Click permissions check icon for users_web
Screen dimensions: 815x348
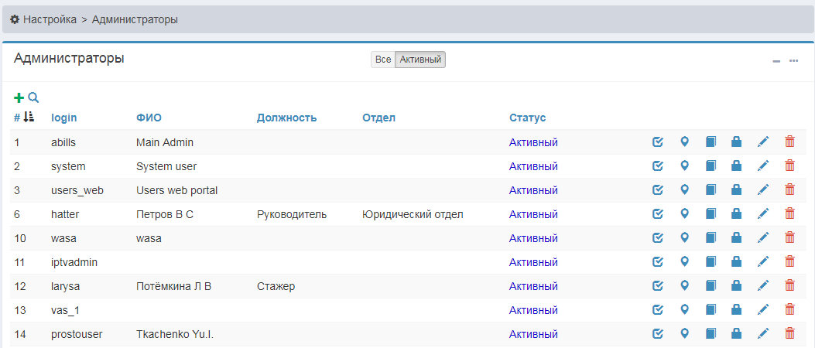coord(658,190)
